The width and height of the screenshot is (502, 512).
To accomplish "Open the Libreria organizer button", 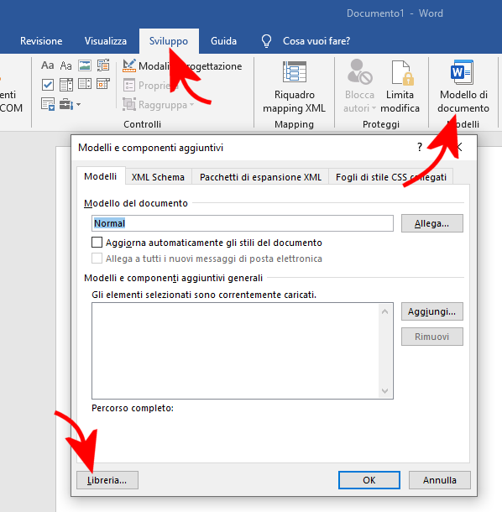I will click(x=107, y=480).
